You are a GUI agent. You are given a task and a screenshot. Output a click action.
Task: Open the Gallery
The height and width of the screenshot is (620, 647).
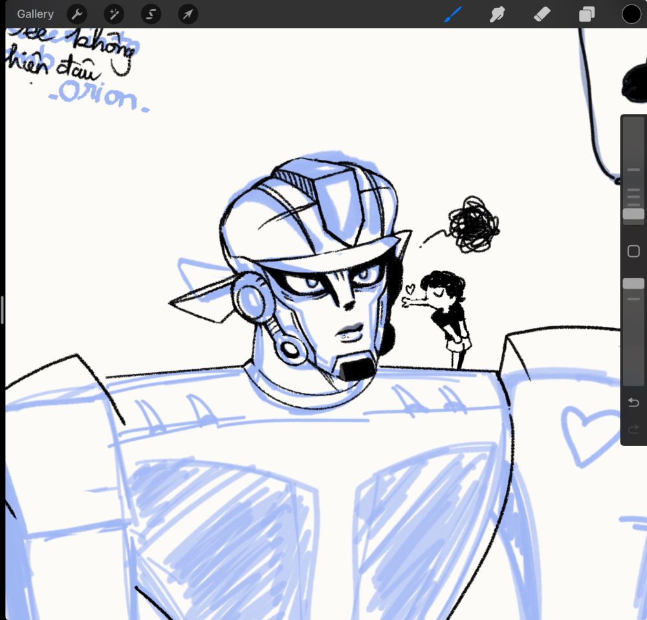coord(35,14)
